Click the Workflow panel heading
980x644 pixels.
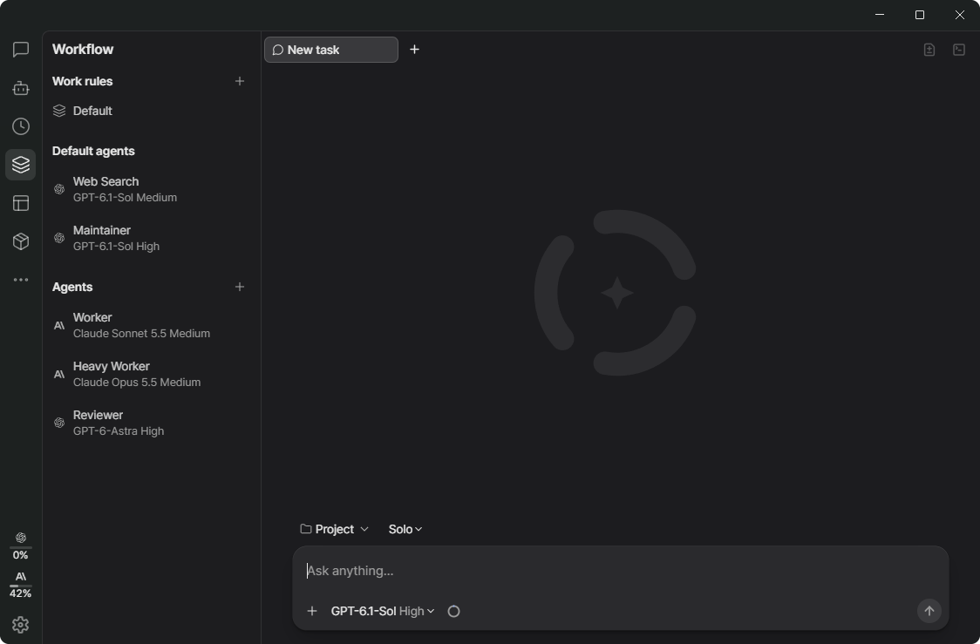(x=83, y=50)
